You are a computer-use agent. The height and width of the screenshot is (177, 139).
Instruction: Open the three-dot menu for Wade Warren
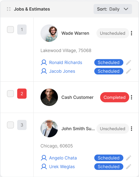click(131, 33)
